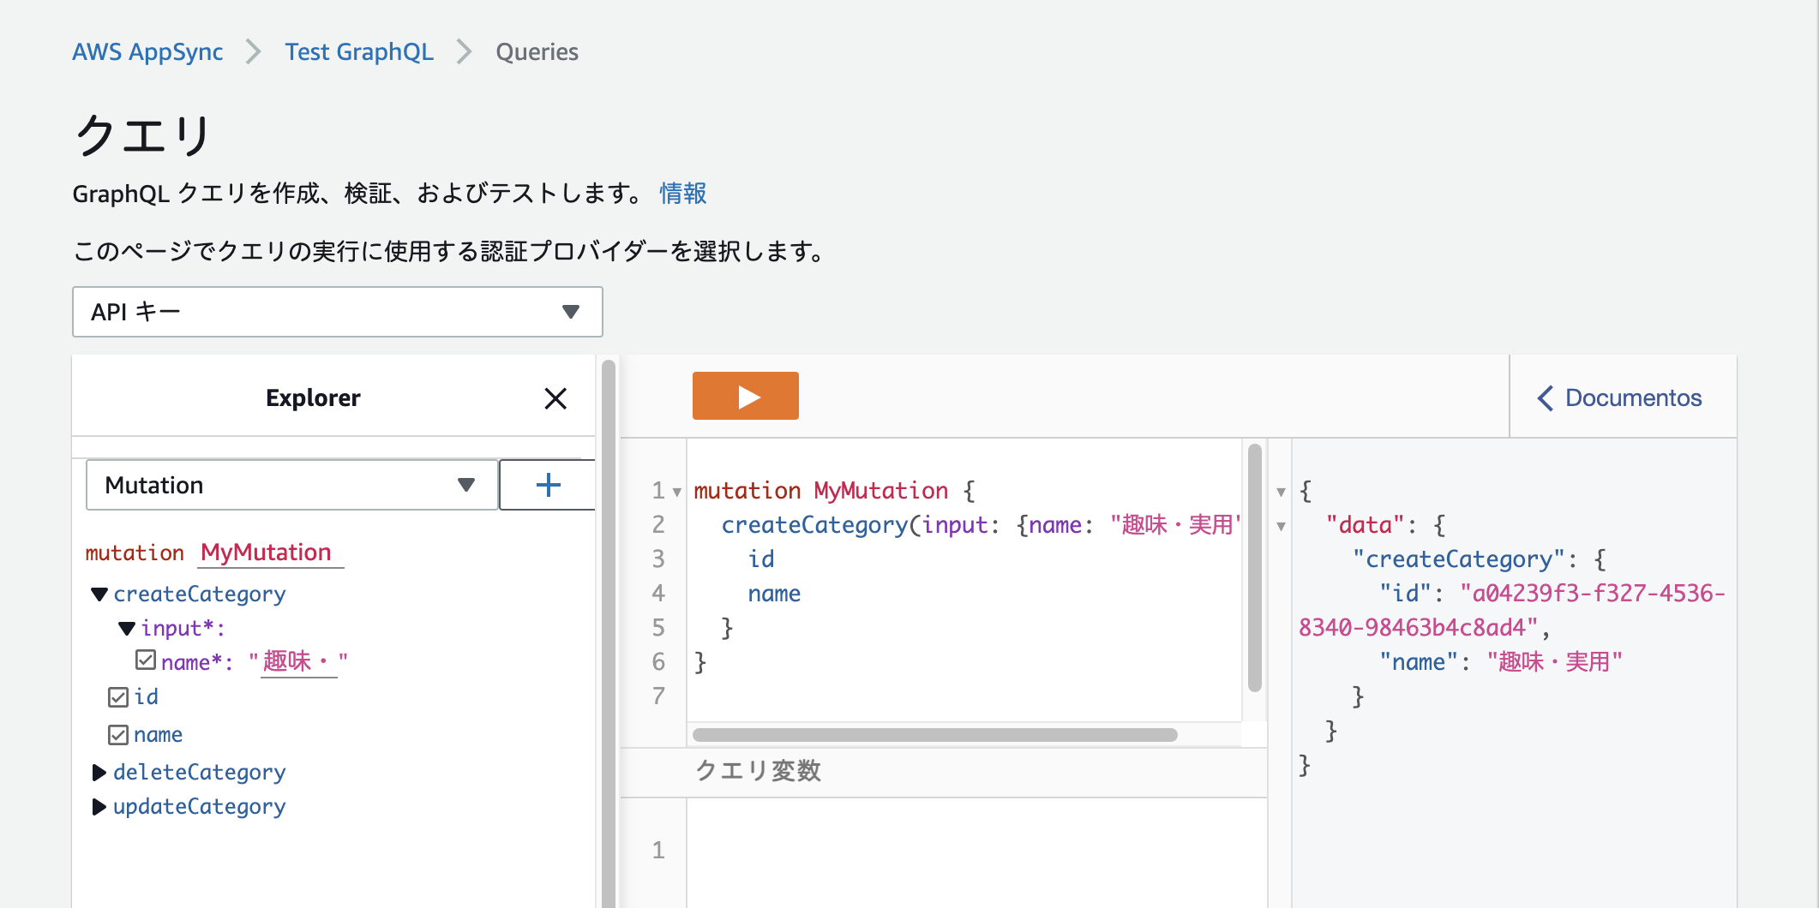
Task: Click the Explorer panel title
Action: 313,398
